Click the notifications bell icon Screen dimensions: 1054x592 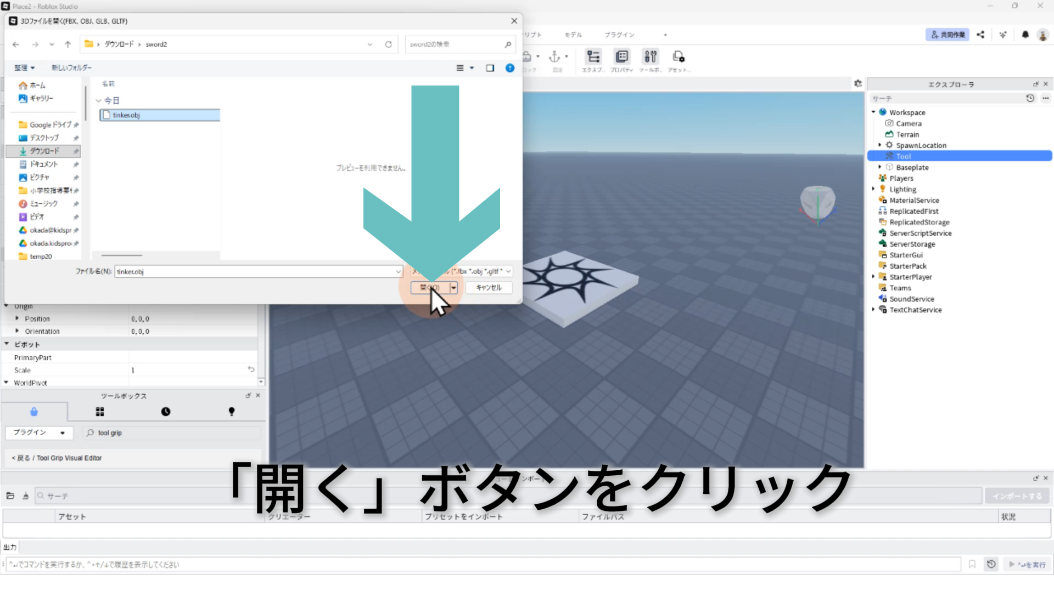(1025, 35)
